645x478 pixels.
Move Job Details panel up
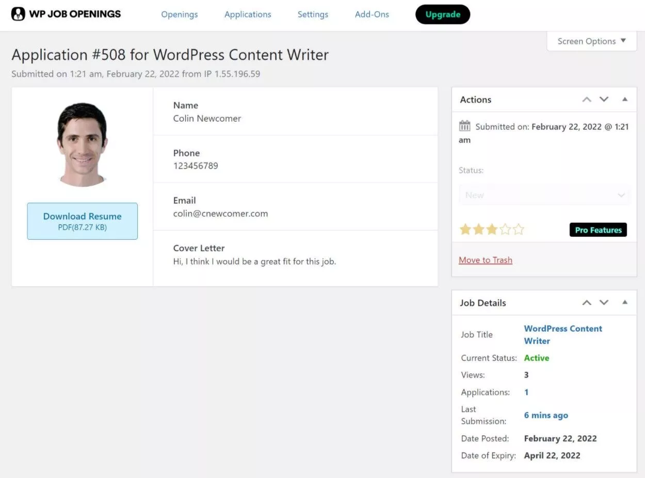pos(587,303)
